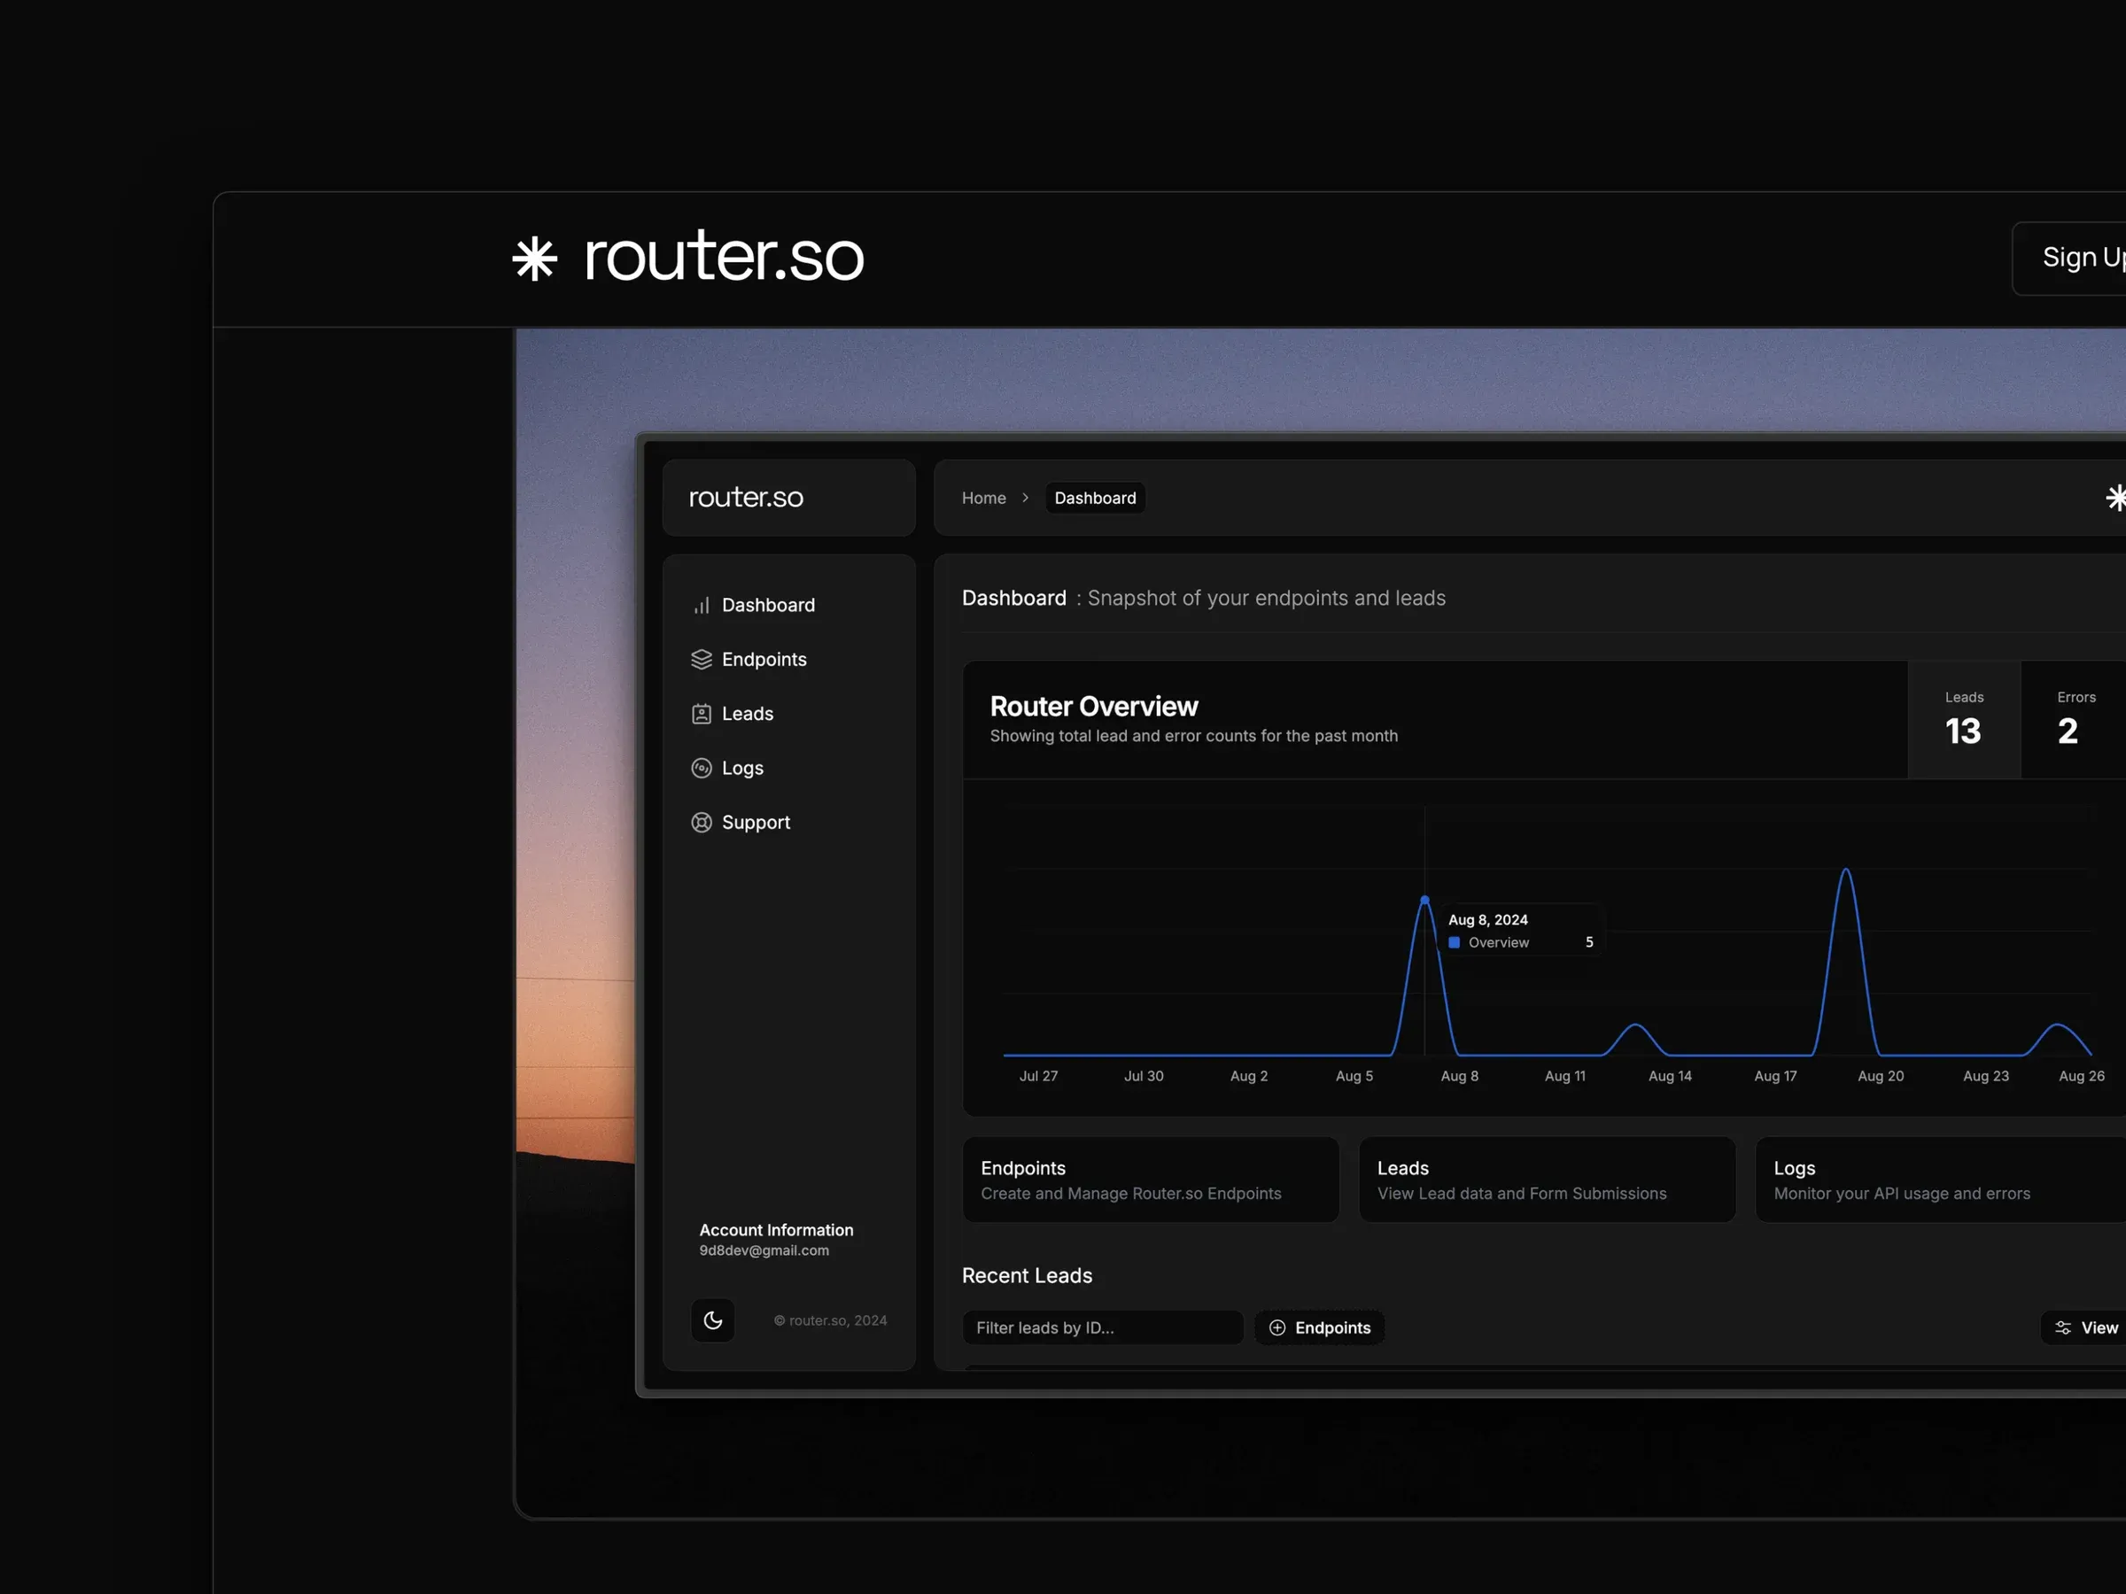Screen dimensions: 2126x1594
Task: Click the breadcrumb chevron after Home
Action: pos(1026,498)
